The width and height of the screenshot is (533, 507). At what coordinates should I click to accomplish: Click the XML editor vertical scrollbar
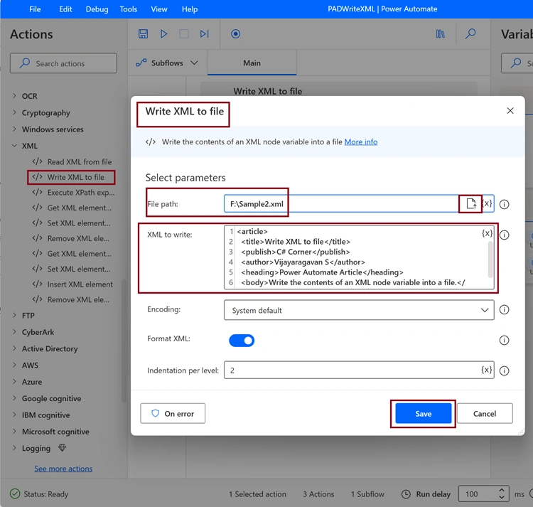point(490,259)
